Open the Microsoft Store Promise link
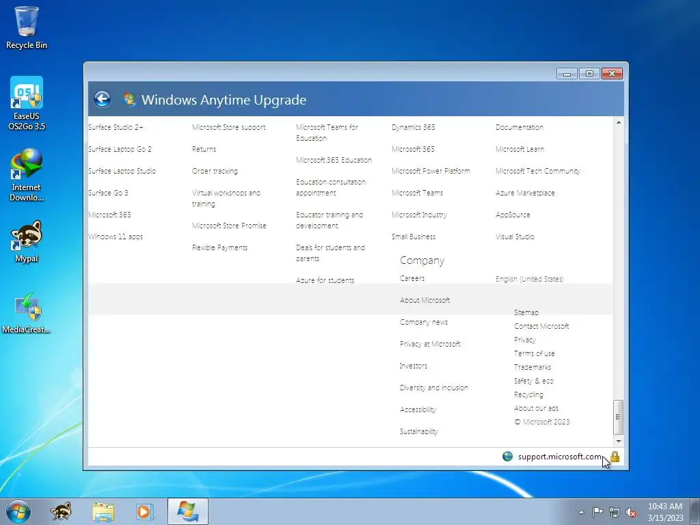This screenshot has width=700, height=525. [x=229, y=226]
